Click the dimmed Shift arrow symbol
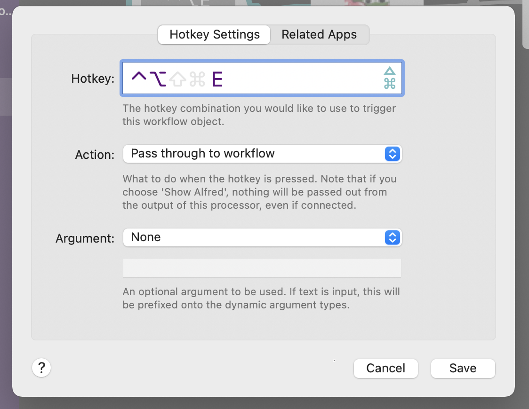This screenshot has width=529, height=409. click(178, 79)
